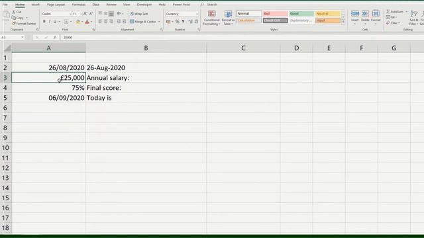This screenshot has height=238, width=424.
Task: Open Conditional Formatting menu
Action: [x=212, y=18]
